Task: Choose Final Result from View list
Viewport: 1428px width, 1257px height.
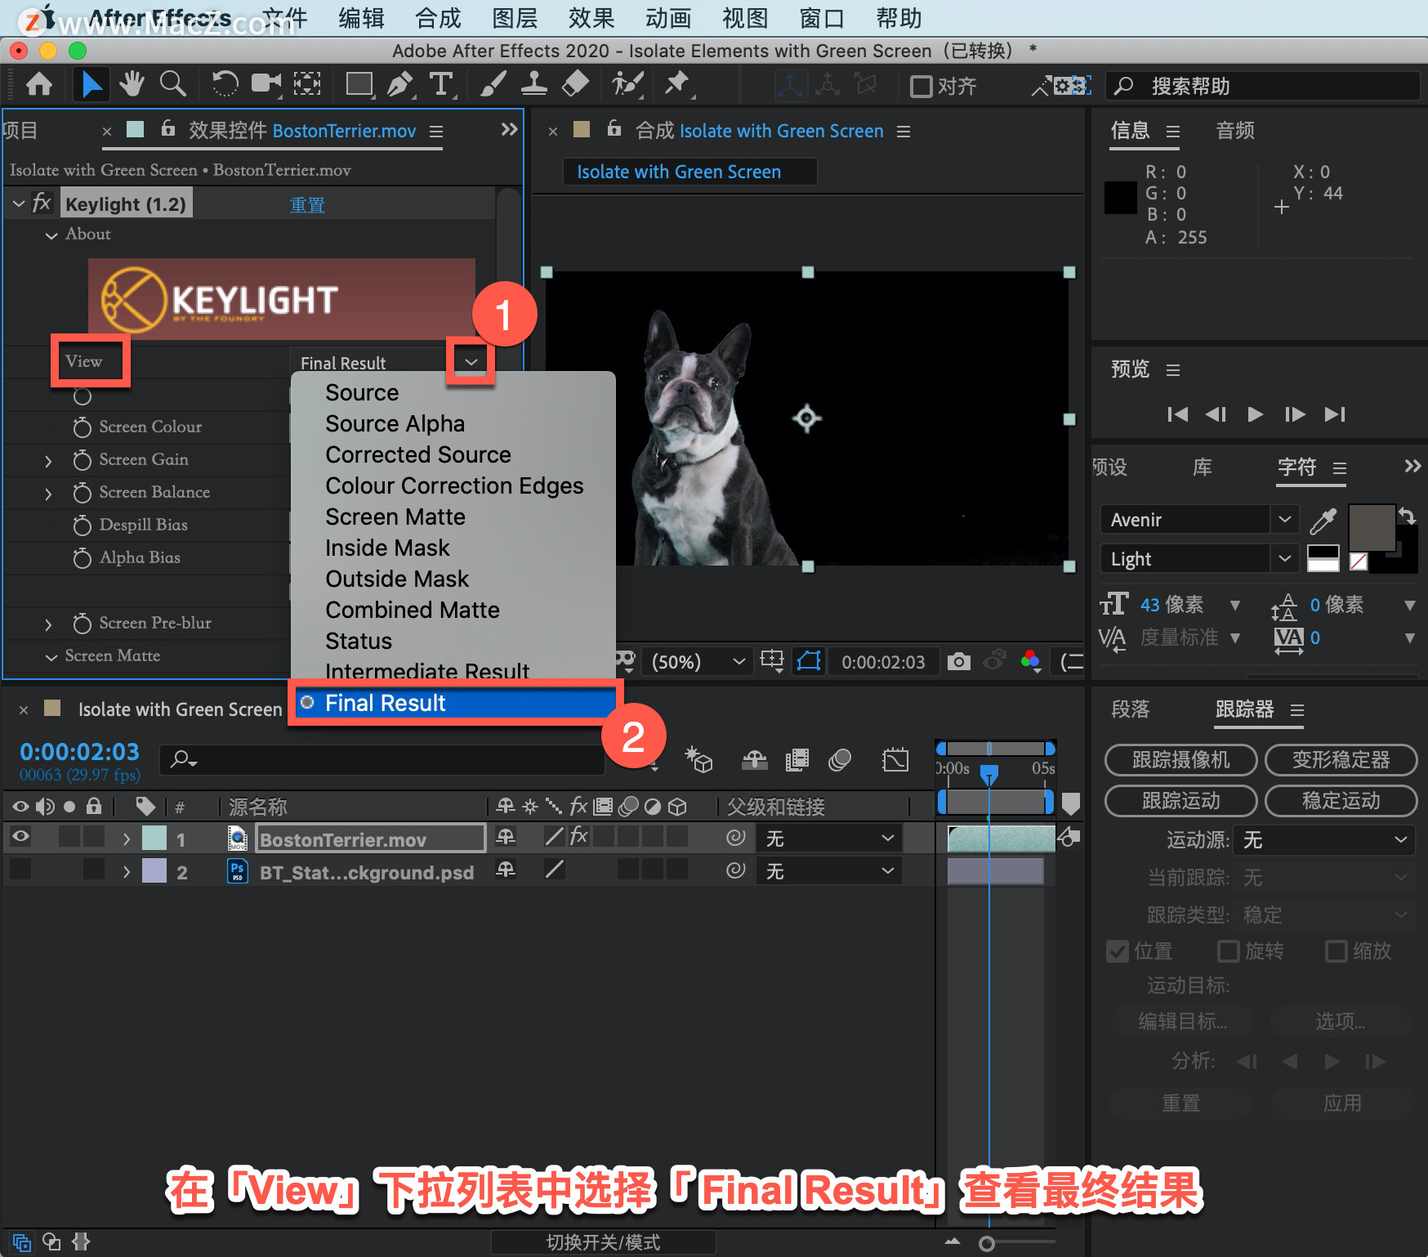Action: 455,703
